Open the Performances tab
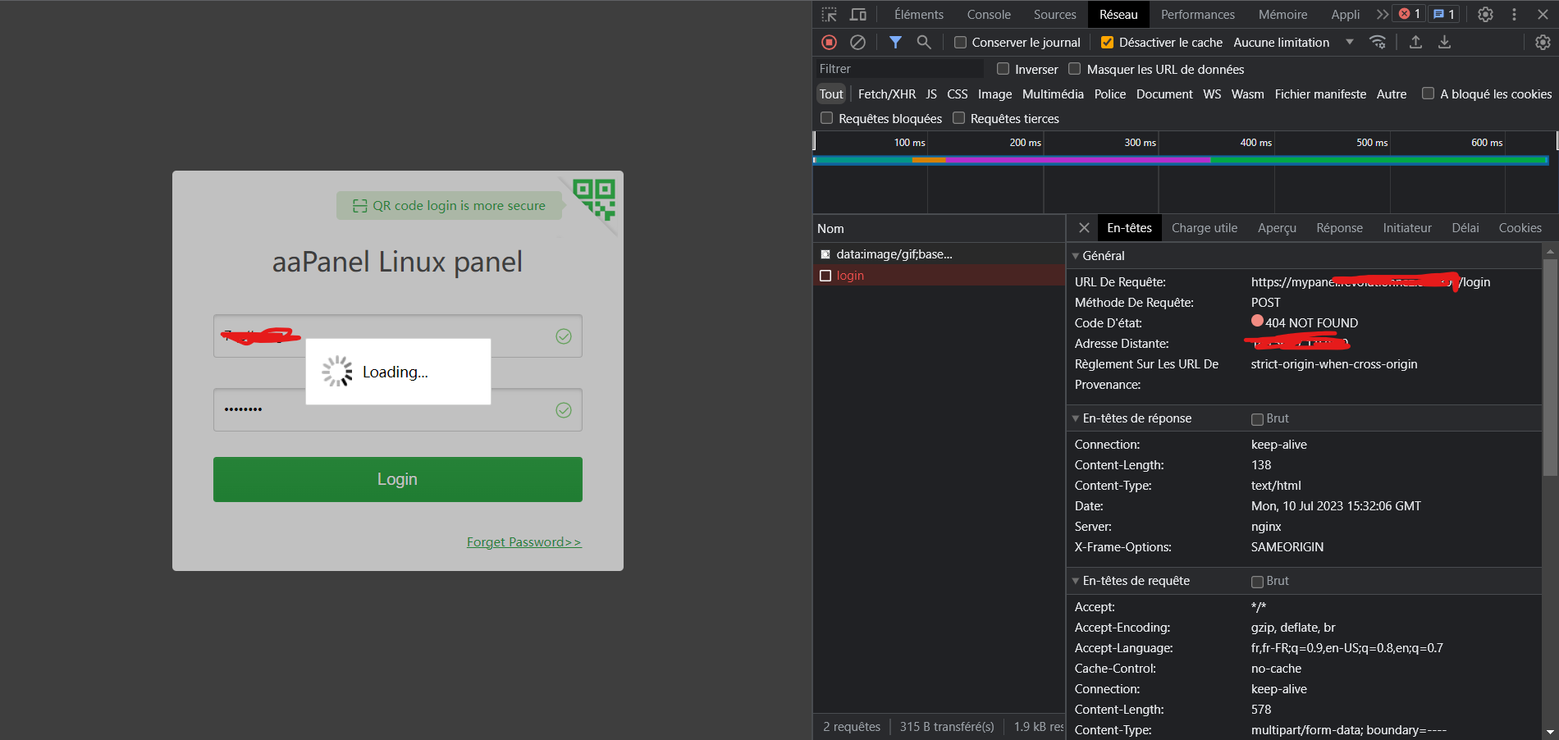The image size is (1559, 740). click(x=1198, y=15)
